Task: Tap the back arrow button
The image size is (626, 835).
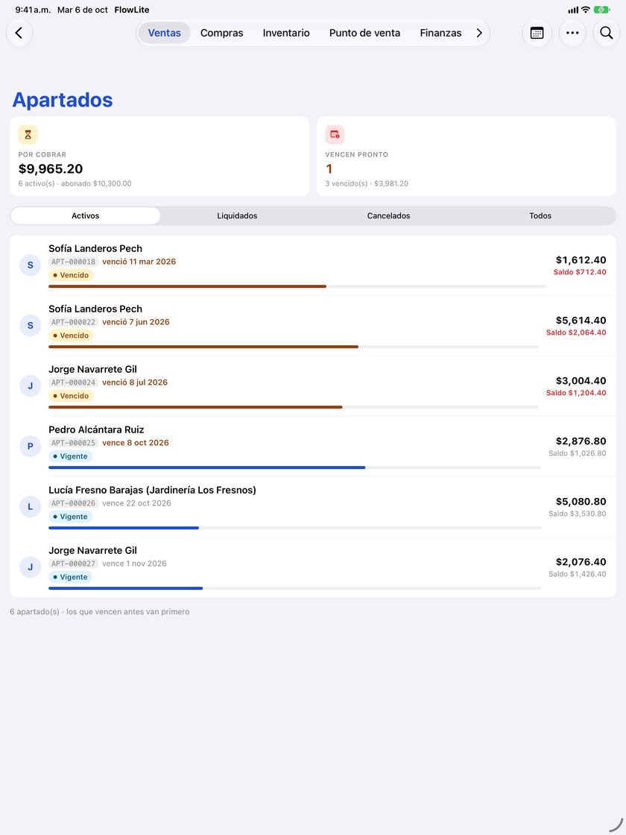Action: point(19,33)
